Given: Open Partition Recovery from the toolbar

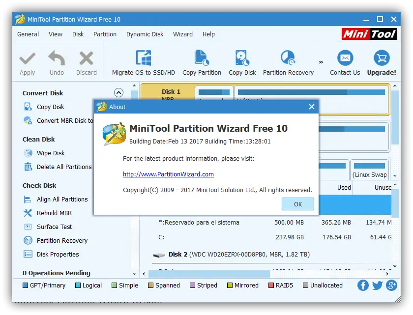Looking at the screenshot, I should click(x=288, y=63).
